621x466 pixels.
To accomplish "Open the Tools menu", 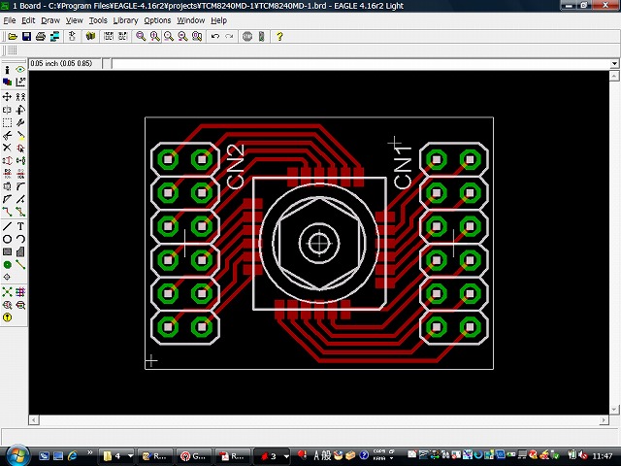I will pos(98,20).
